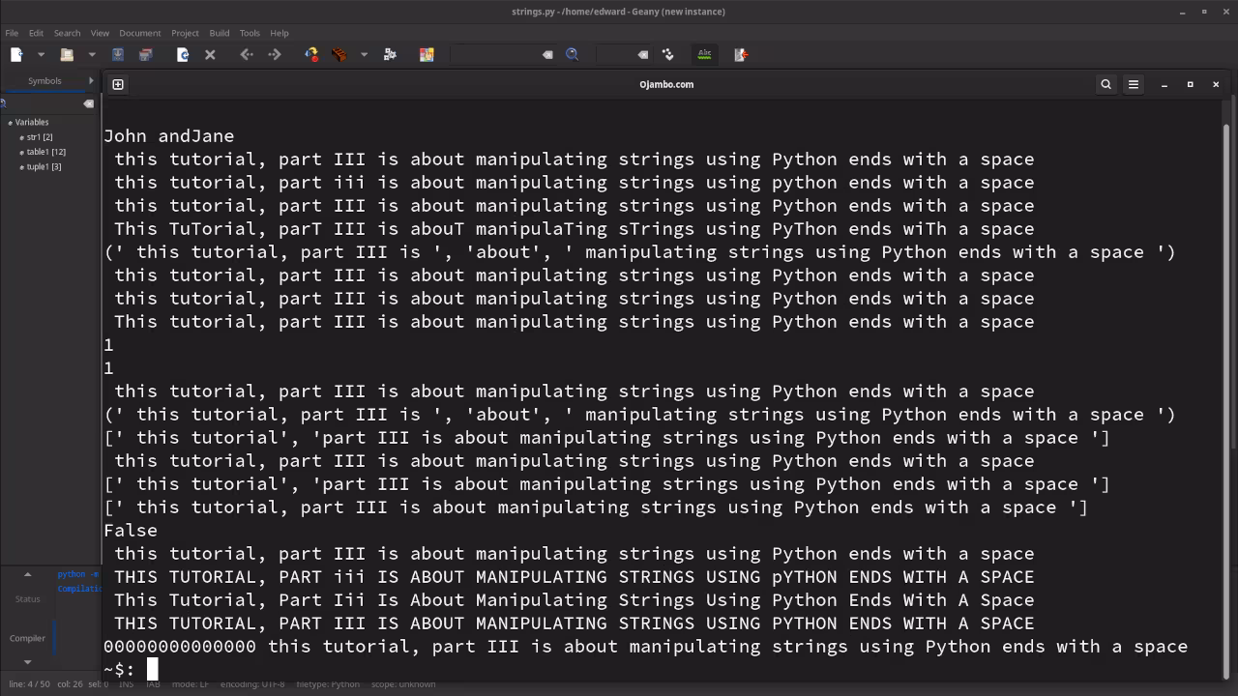Open the Search menu

(67, 33)
